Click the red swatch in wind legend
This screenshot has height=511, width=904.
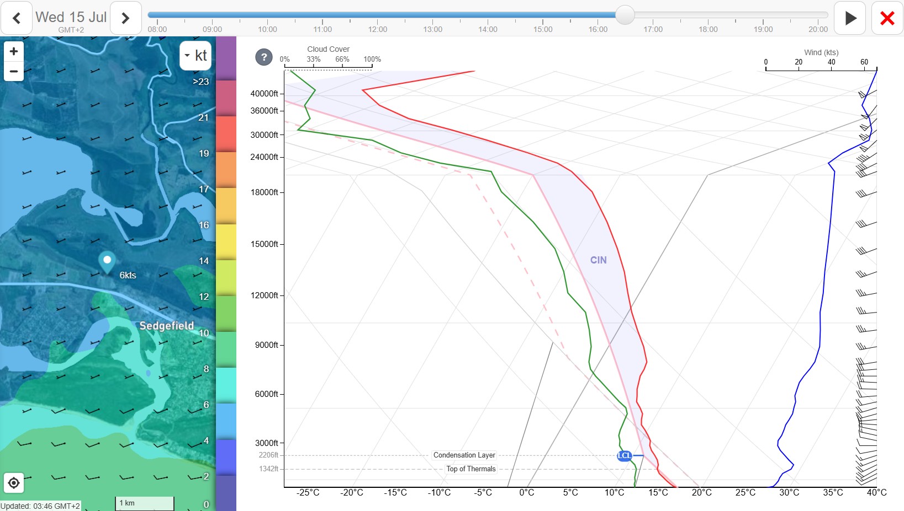[226, 134]
